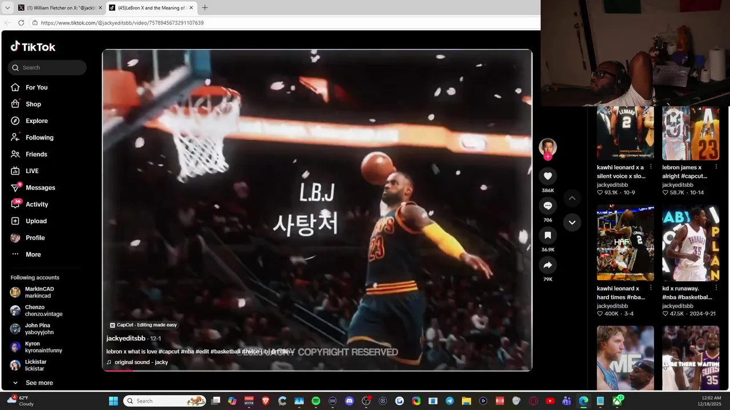This screenshot has width=730, height=410.
Task: Open kawhi leonard x hard times thumbnail
Action: click(625, 243)
